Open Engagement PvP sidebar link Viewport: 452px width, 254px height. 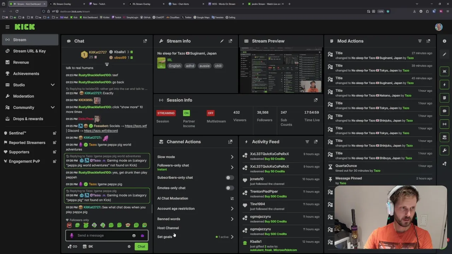pyautogui.click(x=54, y=162)
